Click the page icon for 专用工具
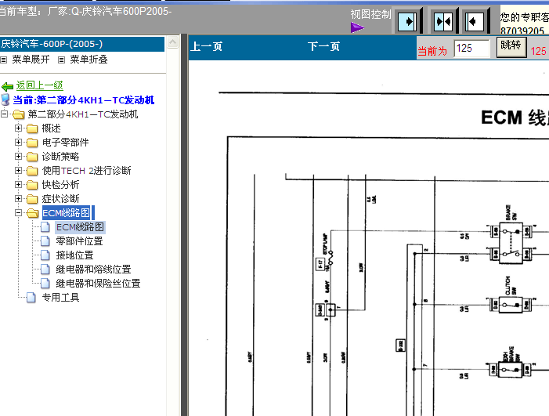 tap(31, 297)
